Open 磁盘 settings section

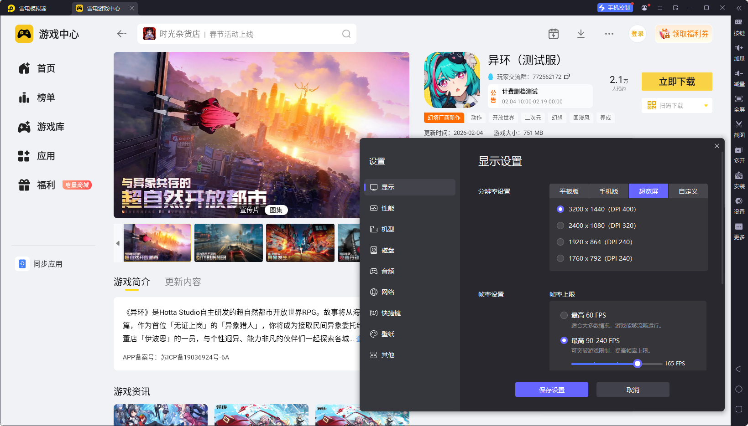coord(410,250)
